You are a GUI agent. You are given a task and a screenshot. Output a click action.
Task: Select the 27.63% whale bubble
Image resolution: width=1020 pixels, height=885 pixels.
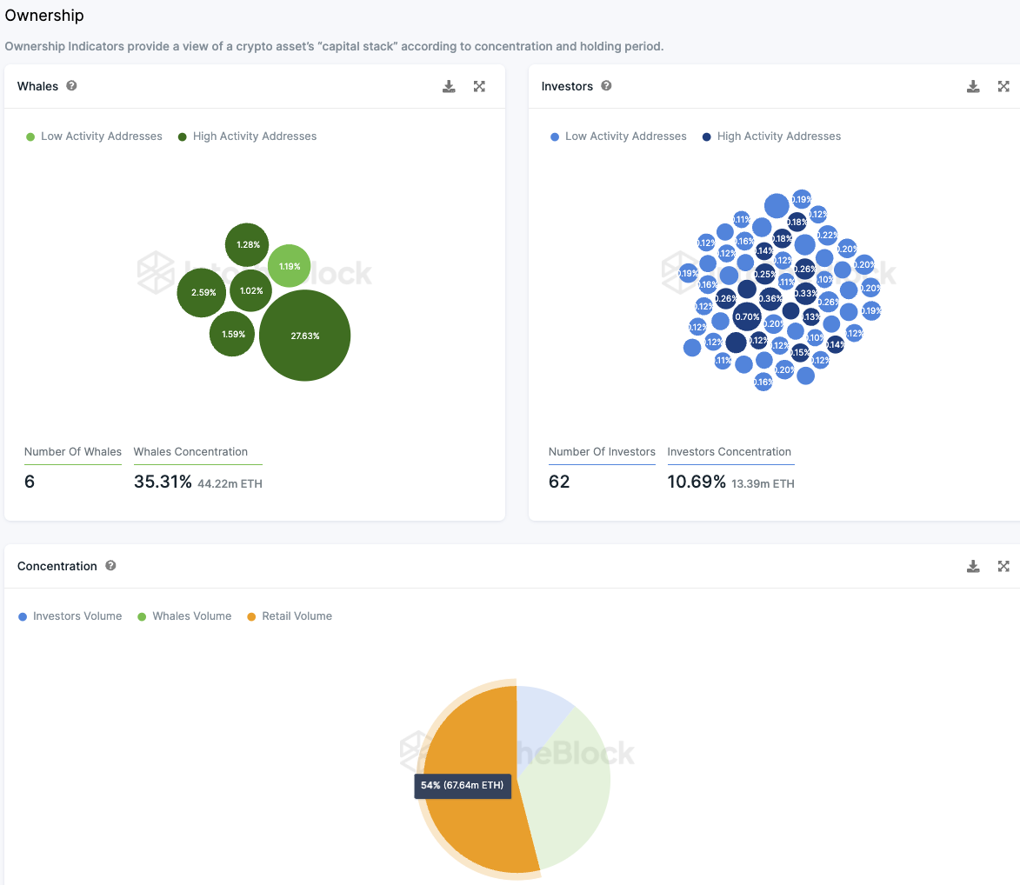(x=304, y=336)
